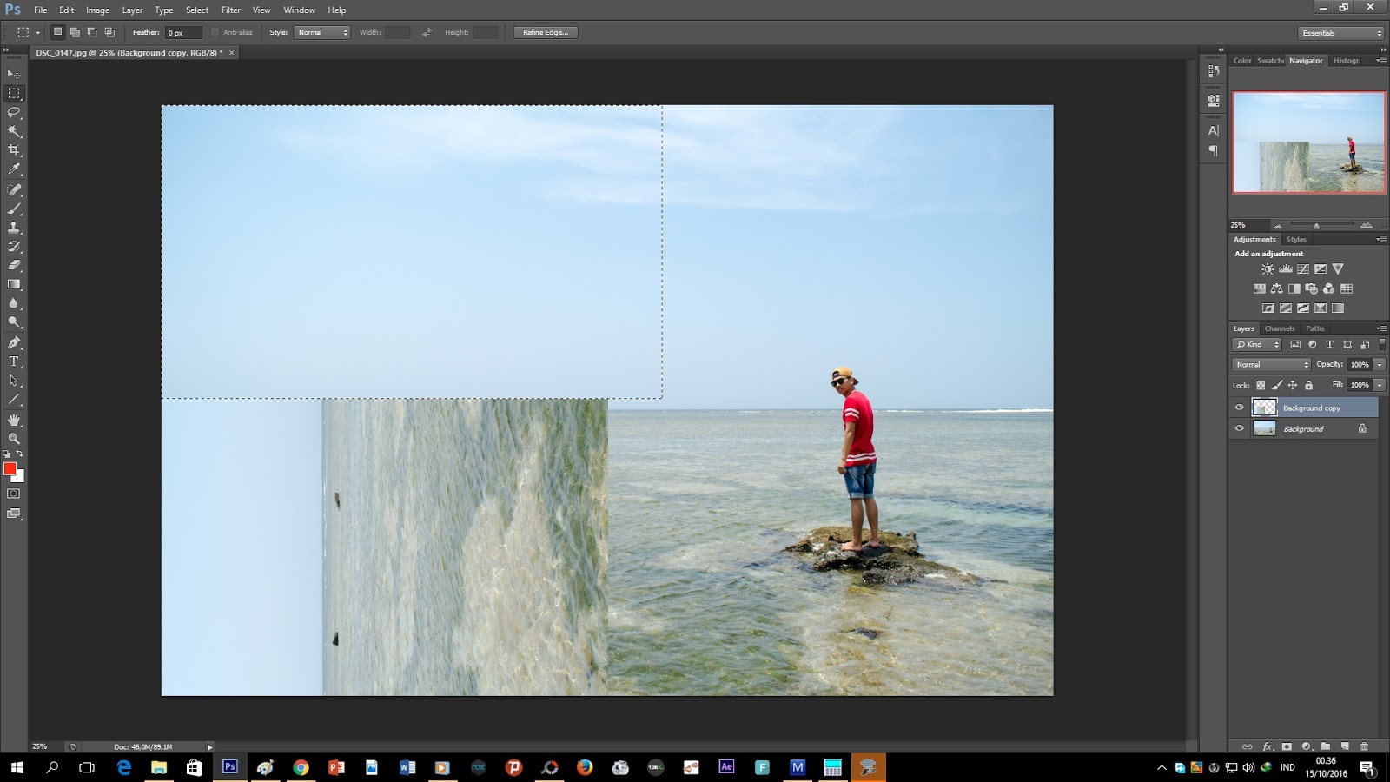This screenshot has width=1390, height=782.
Task: Click the Navigator preview thumbnail
Action: click(1308, 142)
